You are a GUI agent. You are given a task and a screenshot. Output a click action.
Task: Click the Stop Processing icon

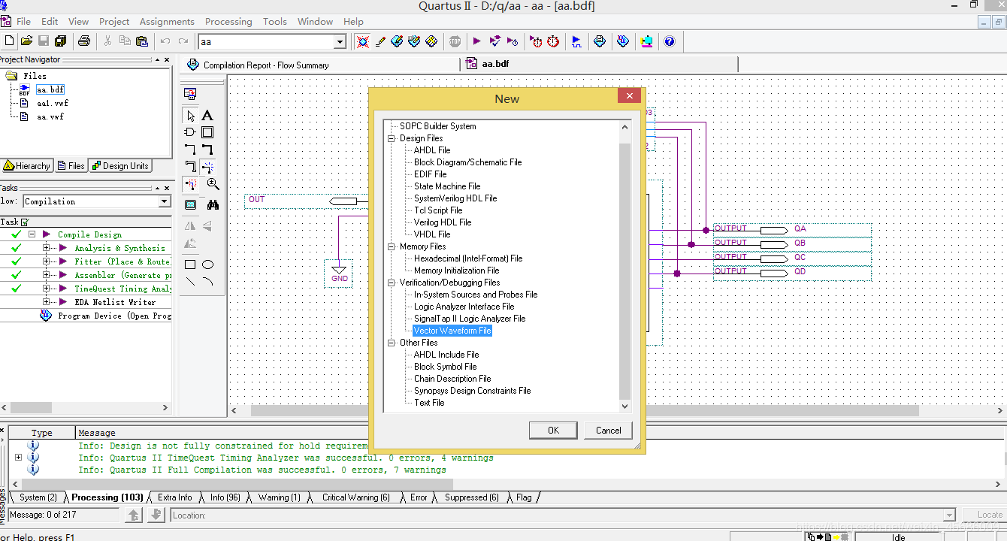click(455, 41)
